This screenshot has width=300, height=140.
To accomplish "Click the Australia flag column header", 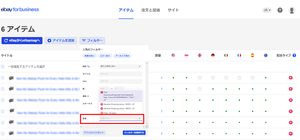I will pos(266,55).
